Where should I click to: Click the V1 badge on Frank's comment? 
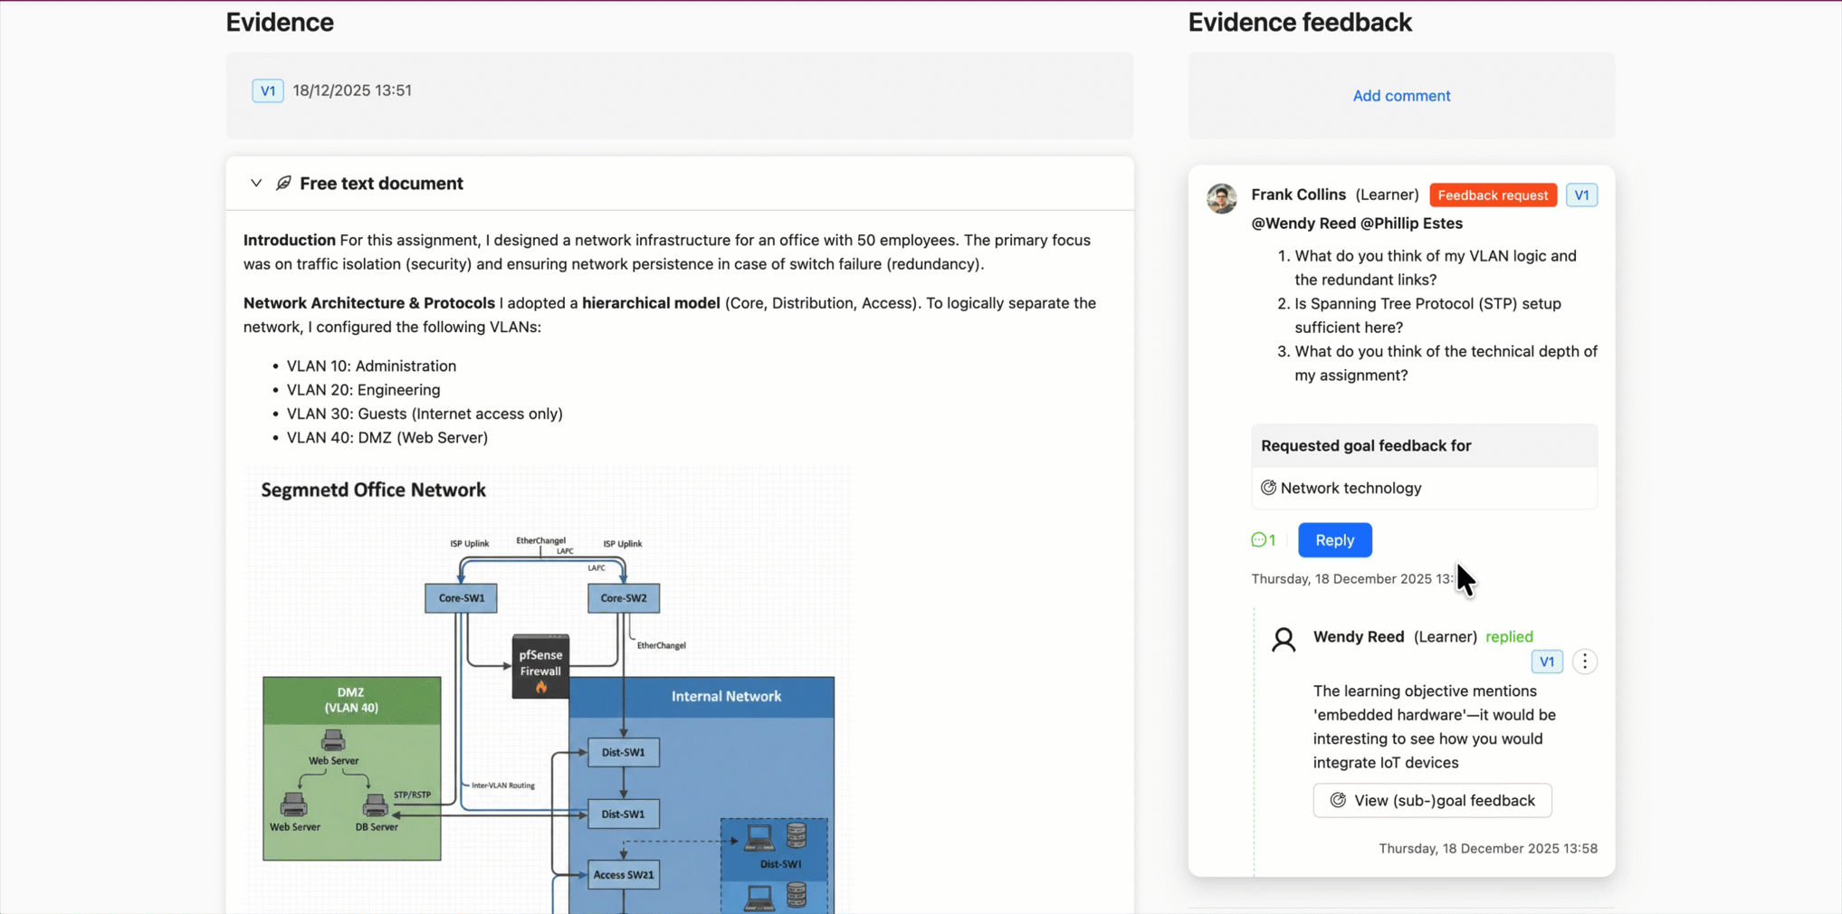click(1581, 195)
